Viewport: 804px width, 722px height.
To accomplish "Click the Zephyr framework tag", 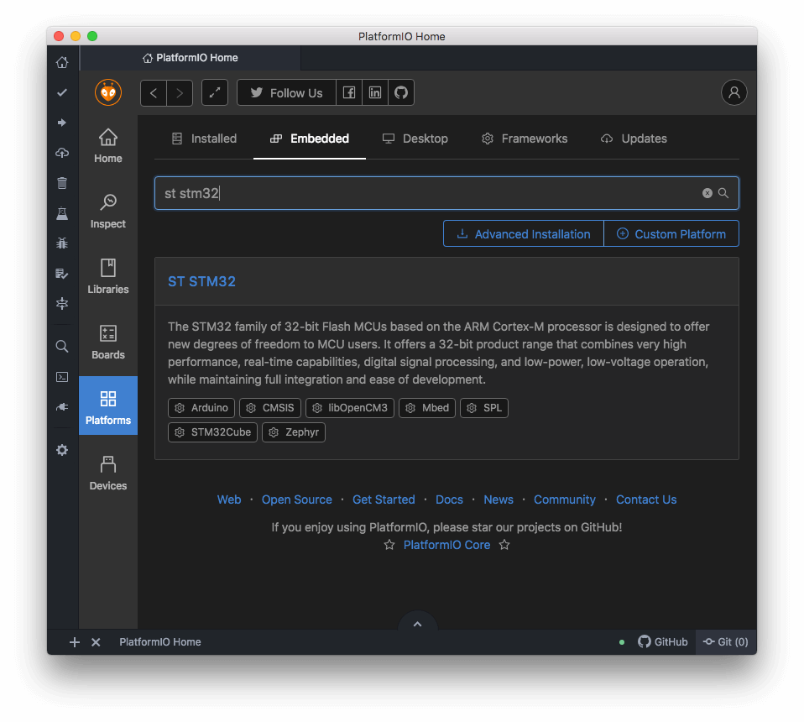I will click(x=293, y=432).
